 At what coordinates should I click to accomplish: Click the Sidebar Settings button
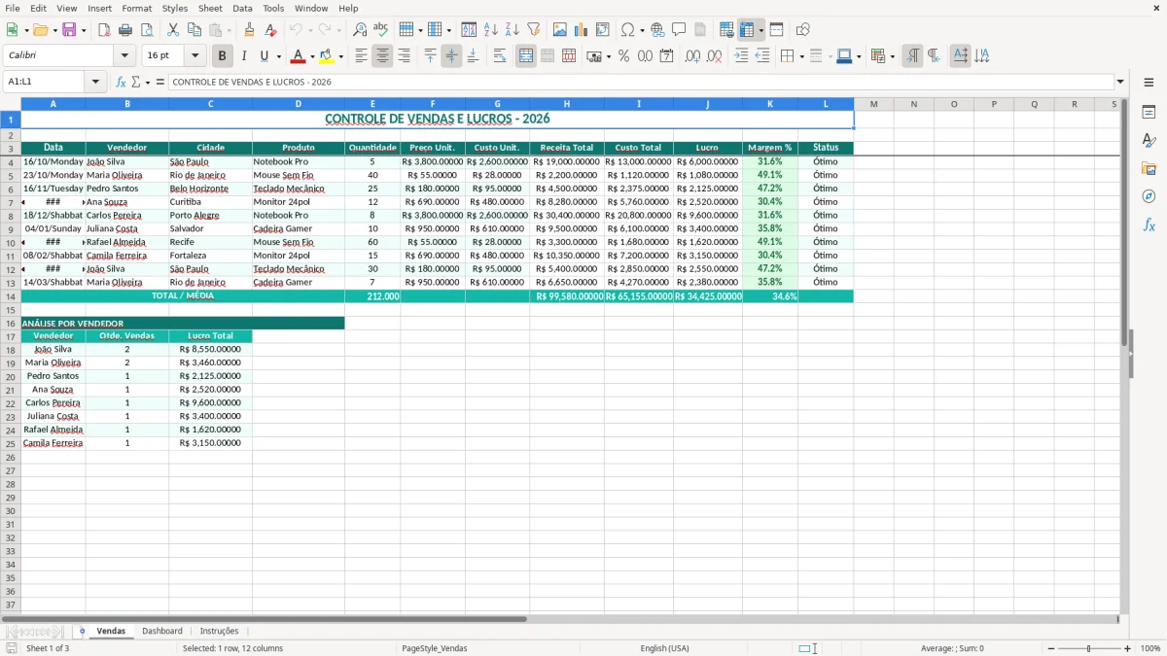[1149, 82]
